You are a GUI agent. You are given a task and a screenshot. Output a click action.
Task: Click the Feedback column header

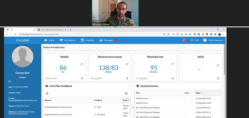coord(107,100)
